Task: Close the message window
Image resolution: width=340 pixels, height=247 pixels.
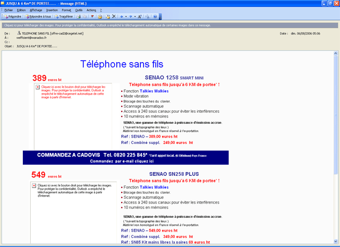Action: coord(336,3)
